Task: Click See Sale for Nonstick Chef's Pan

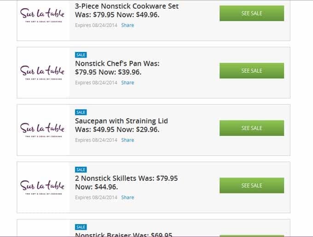Action: [252, 70]
